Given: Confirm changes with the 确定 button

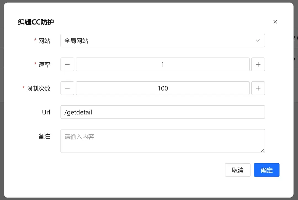Looking at the screenshot, I should [267, 170].
